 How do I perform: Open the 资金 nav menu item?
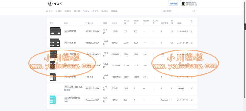pyautogui.click(x=105, y=11)
